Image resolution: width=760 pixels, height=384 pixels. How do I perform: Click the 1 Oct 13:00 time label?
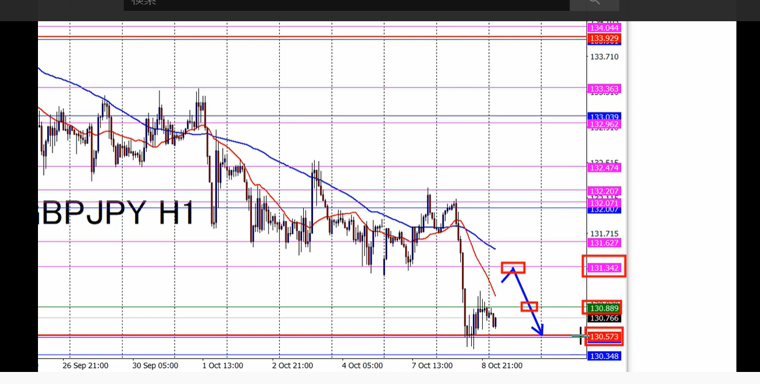[223, 366]
